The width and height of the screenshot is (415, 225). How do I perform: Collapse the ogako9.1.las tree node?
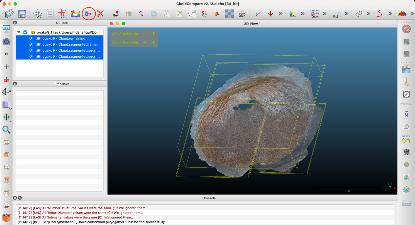[x=19, y=32]
